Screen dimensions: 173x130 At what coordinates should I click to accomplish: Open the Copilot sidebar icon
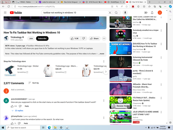[x=170, y=7]
